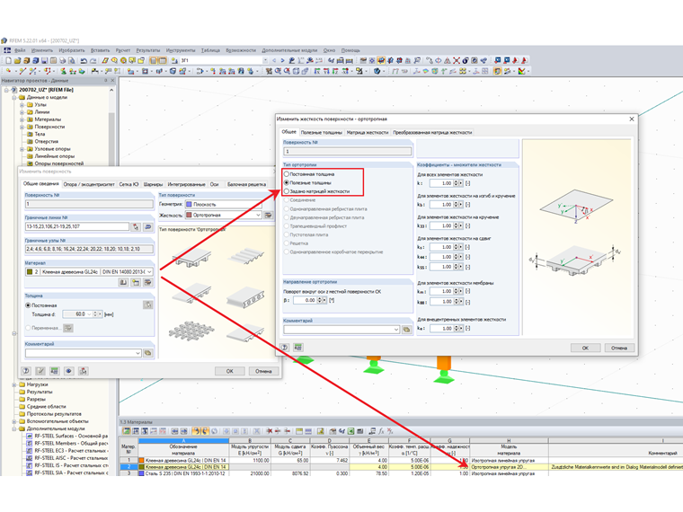This screenshot has width=683, height=512.
Task: Click units and decimals icon in surface dialog
Action: click(x=55, y=371)
